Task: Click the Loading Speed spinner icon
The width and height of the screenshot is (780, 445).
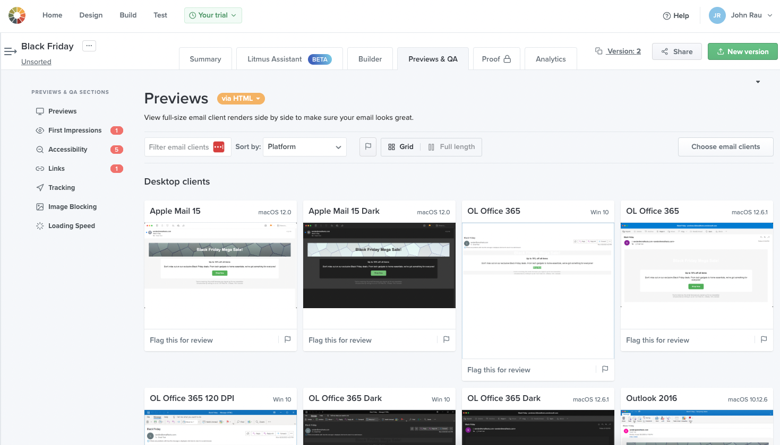Action: coord(40,226)
